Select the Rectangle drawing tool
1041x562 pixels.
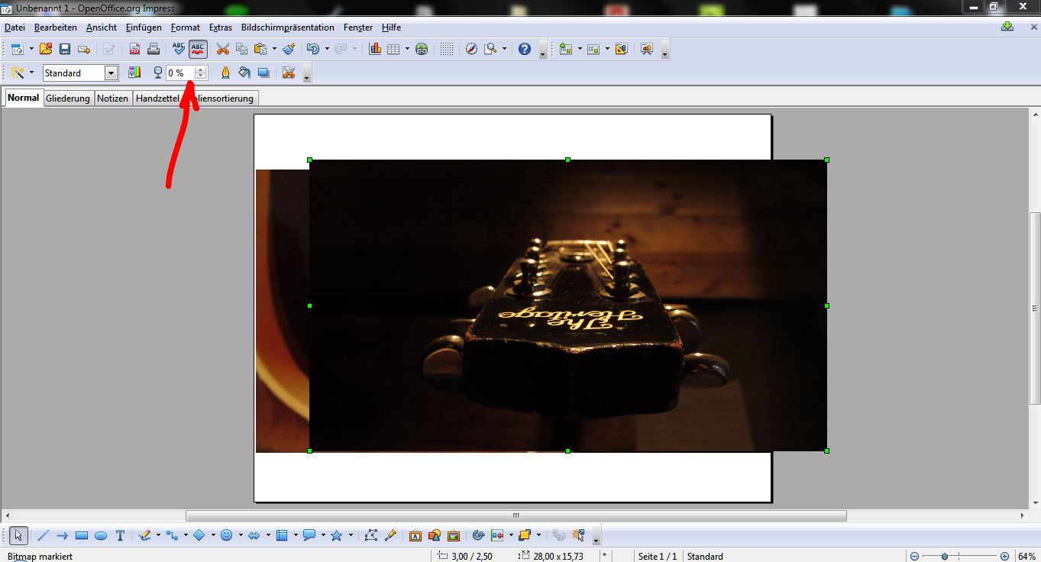(82, 536)
